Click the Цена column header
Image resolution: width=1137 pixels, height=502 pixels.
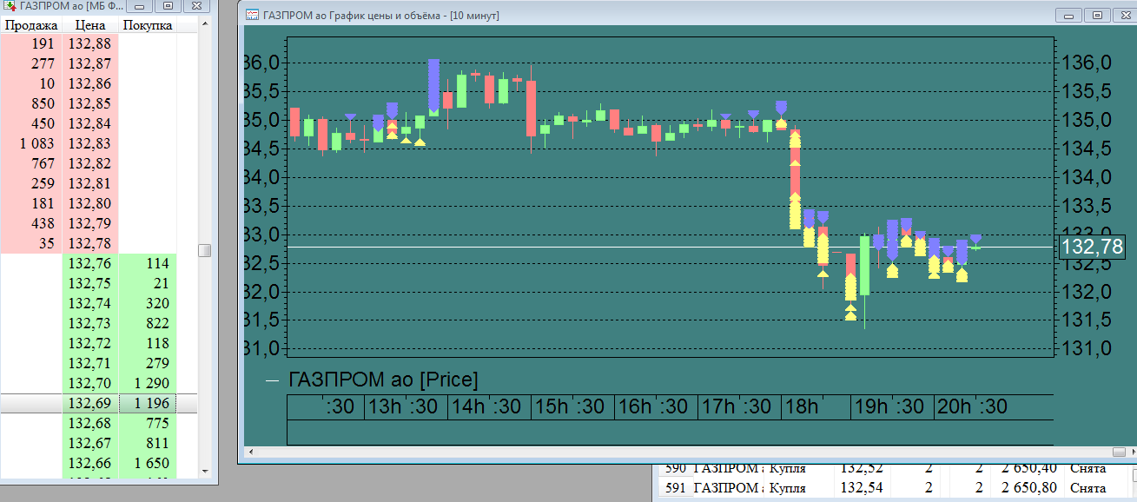point(89,25)
